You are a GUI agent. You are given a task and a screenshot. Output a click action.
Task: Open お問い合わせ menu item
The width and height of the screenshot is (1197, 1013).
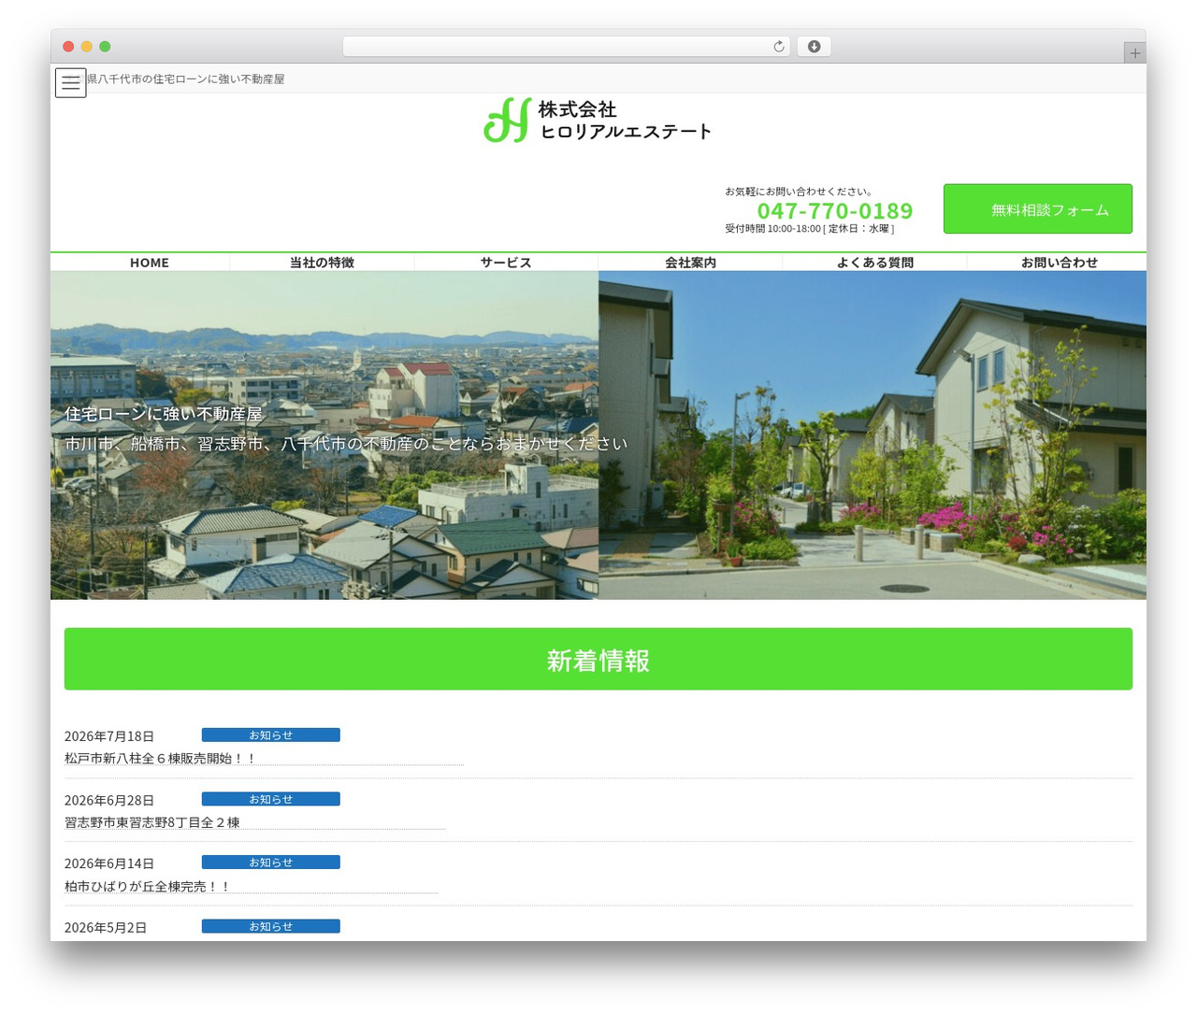point(1059,263)
